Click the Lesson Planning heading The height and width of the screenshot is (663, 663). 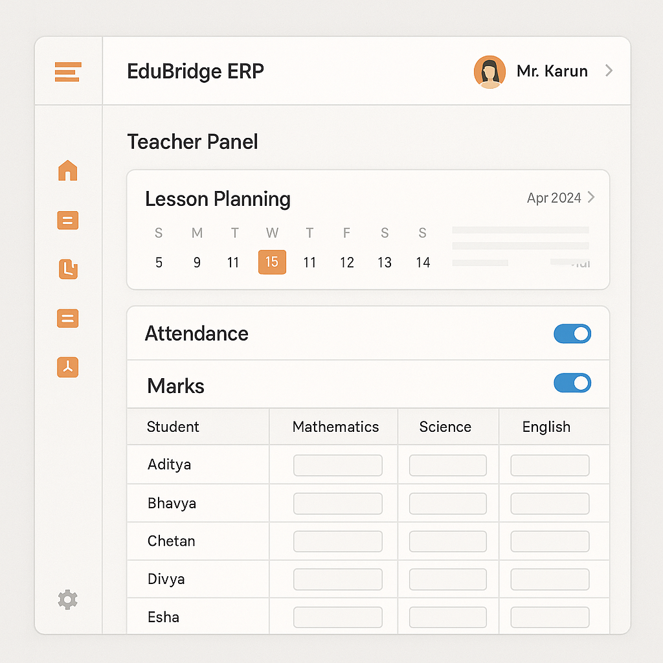[218, 199]
